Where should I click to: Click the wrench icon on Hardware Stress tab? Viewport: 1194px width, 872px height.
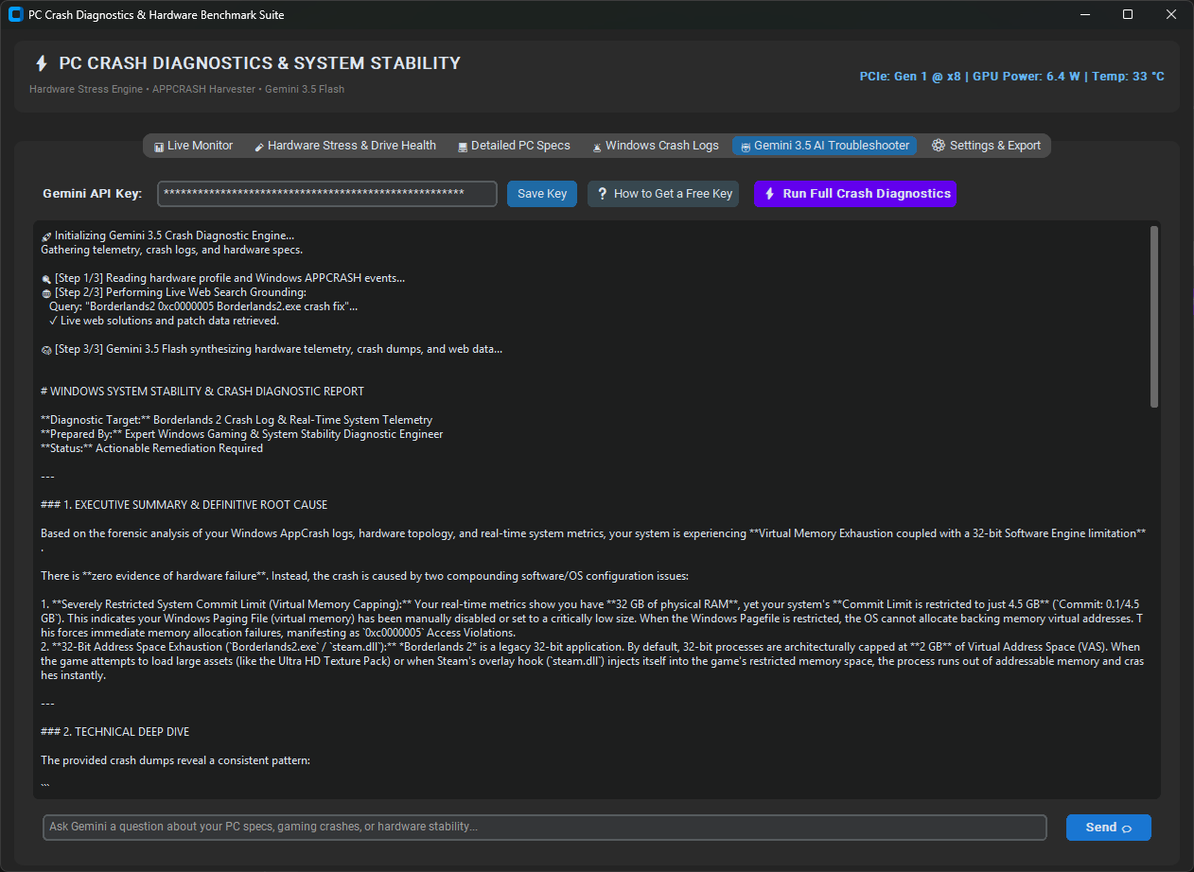pyautogui.click(x=259, y=147)
